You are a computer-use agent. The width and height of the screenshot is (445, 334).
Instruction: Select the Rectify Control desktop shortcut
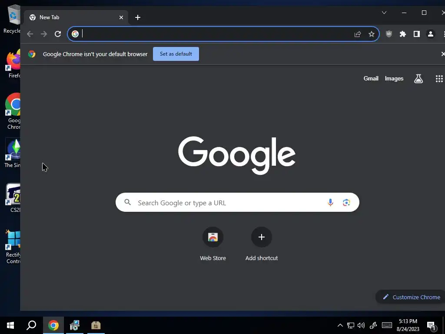coord(13,247)
